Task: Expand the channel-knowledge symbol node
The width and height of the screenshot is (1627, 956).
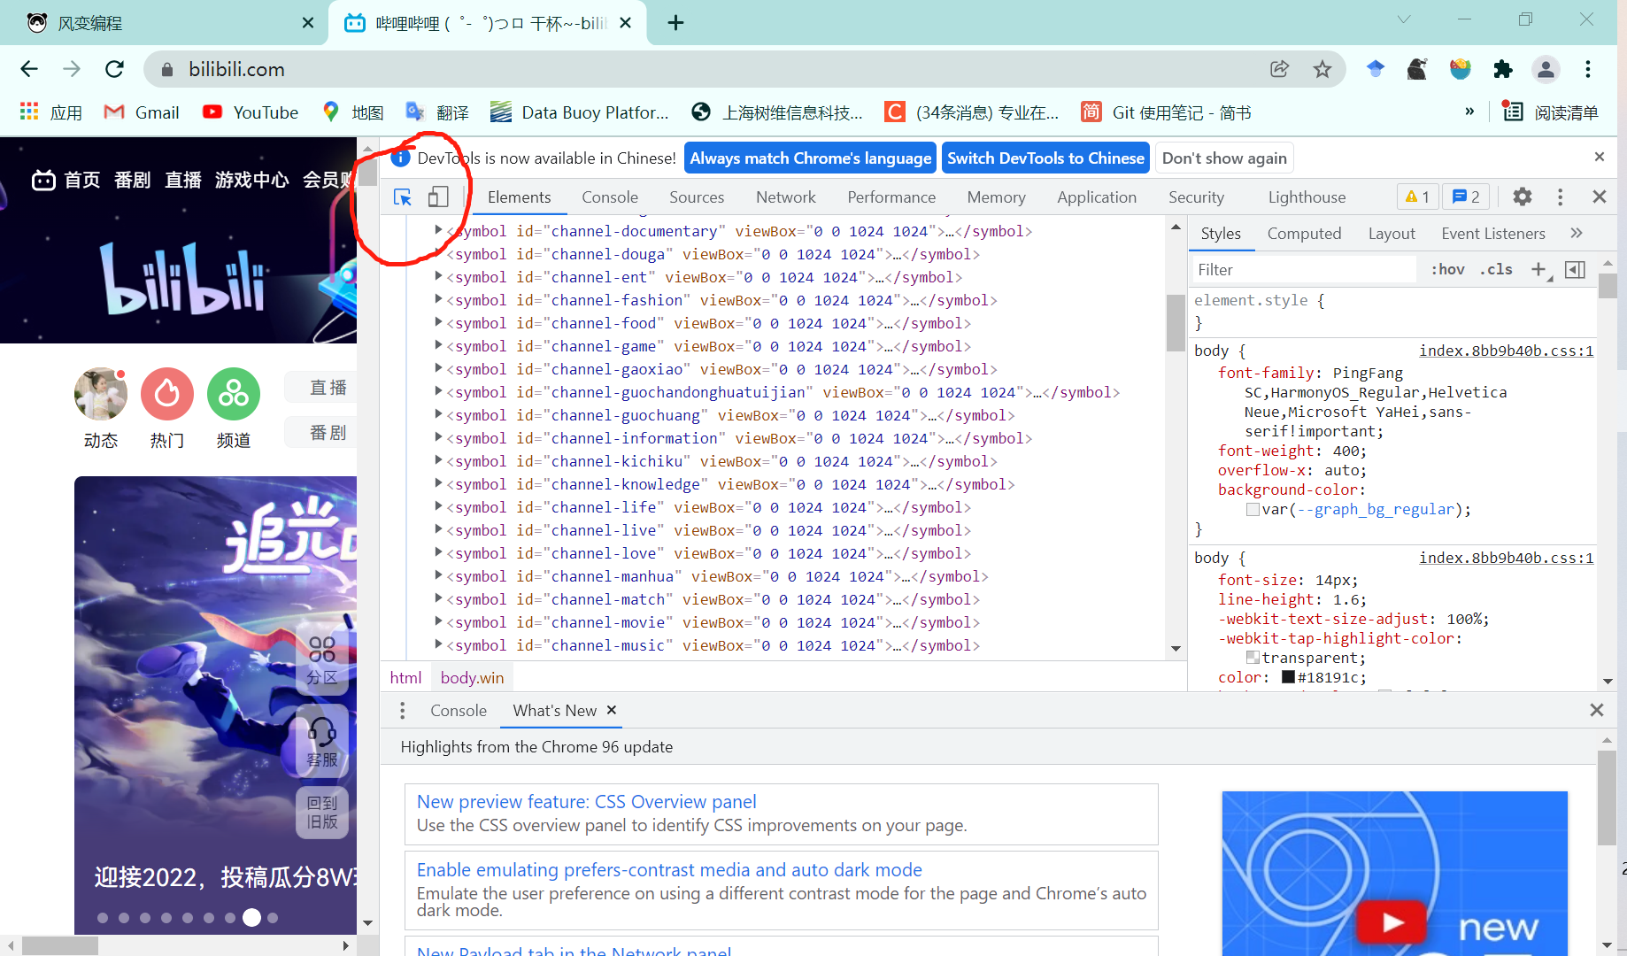Action: point(438,483)
